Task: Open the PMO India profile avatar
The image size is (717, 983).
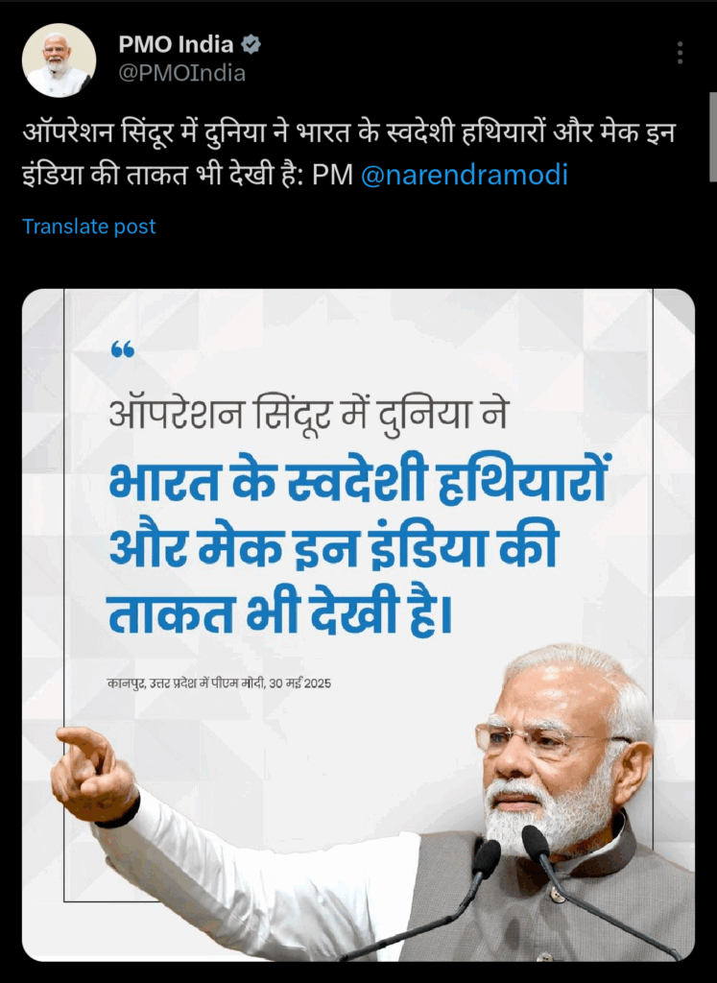Action: pyautogui.click(x=59, y=60)
